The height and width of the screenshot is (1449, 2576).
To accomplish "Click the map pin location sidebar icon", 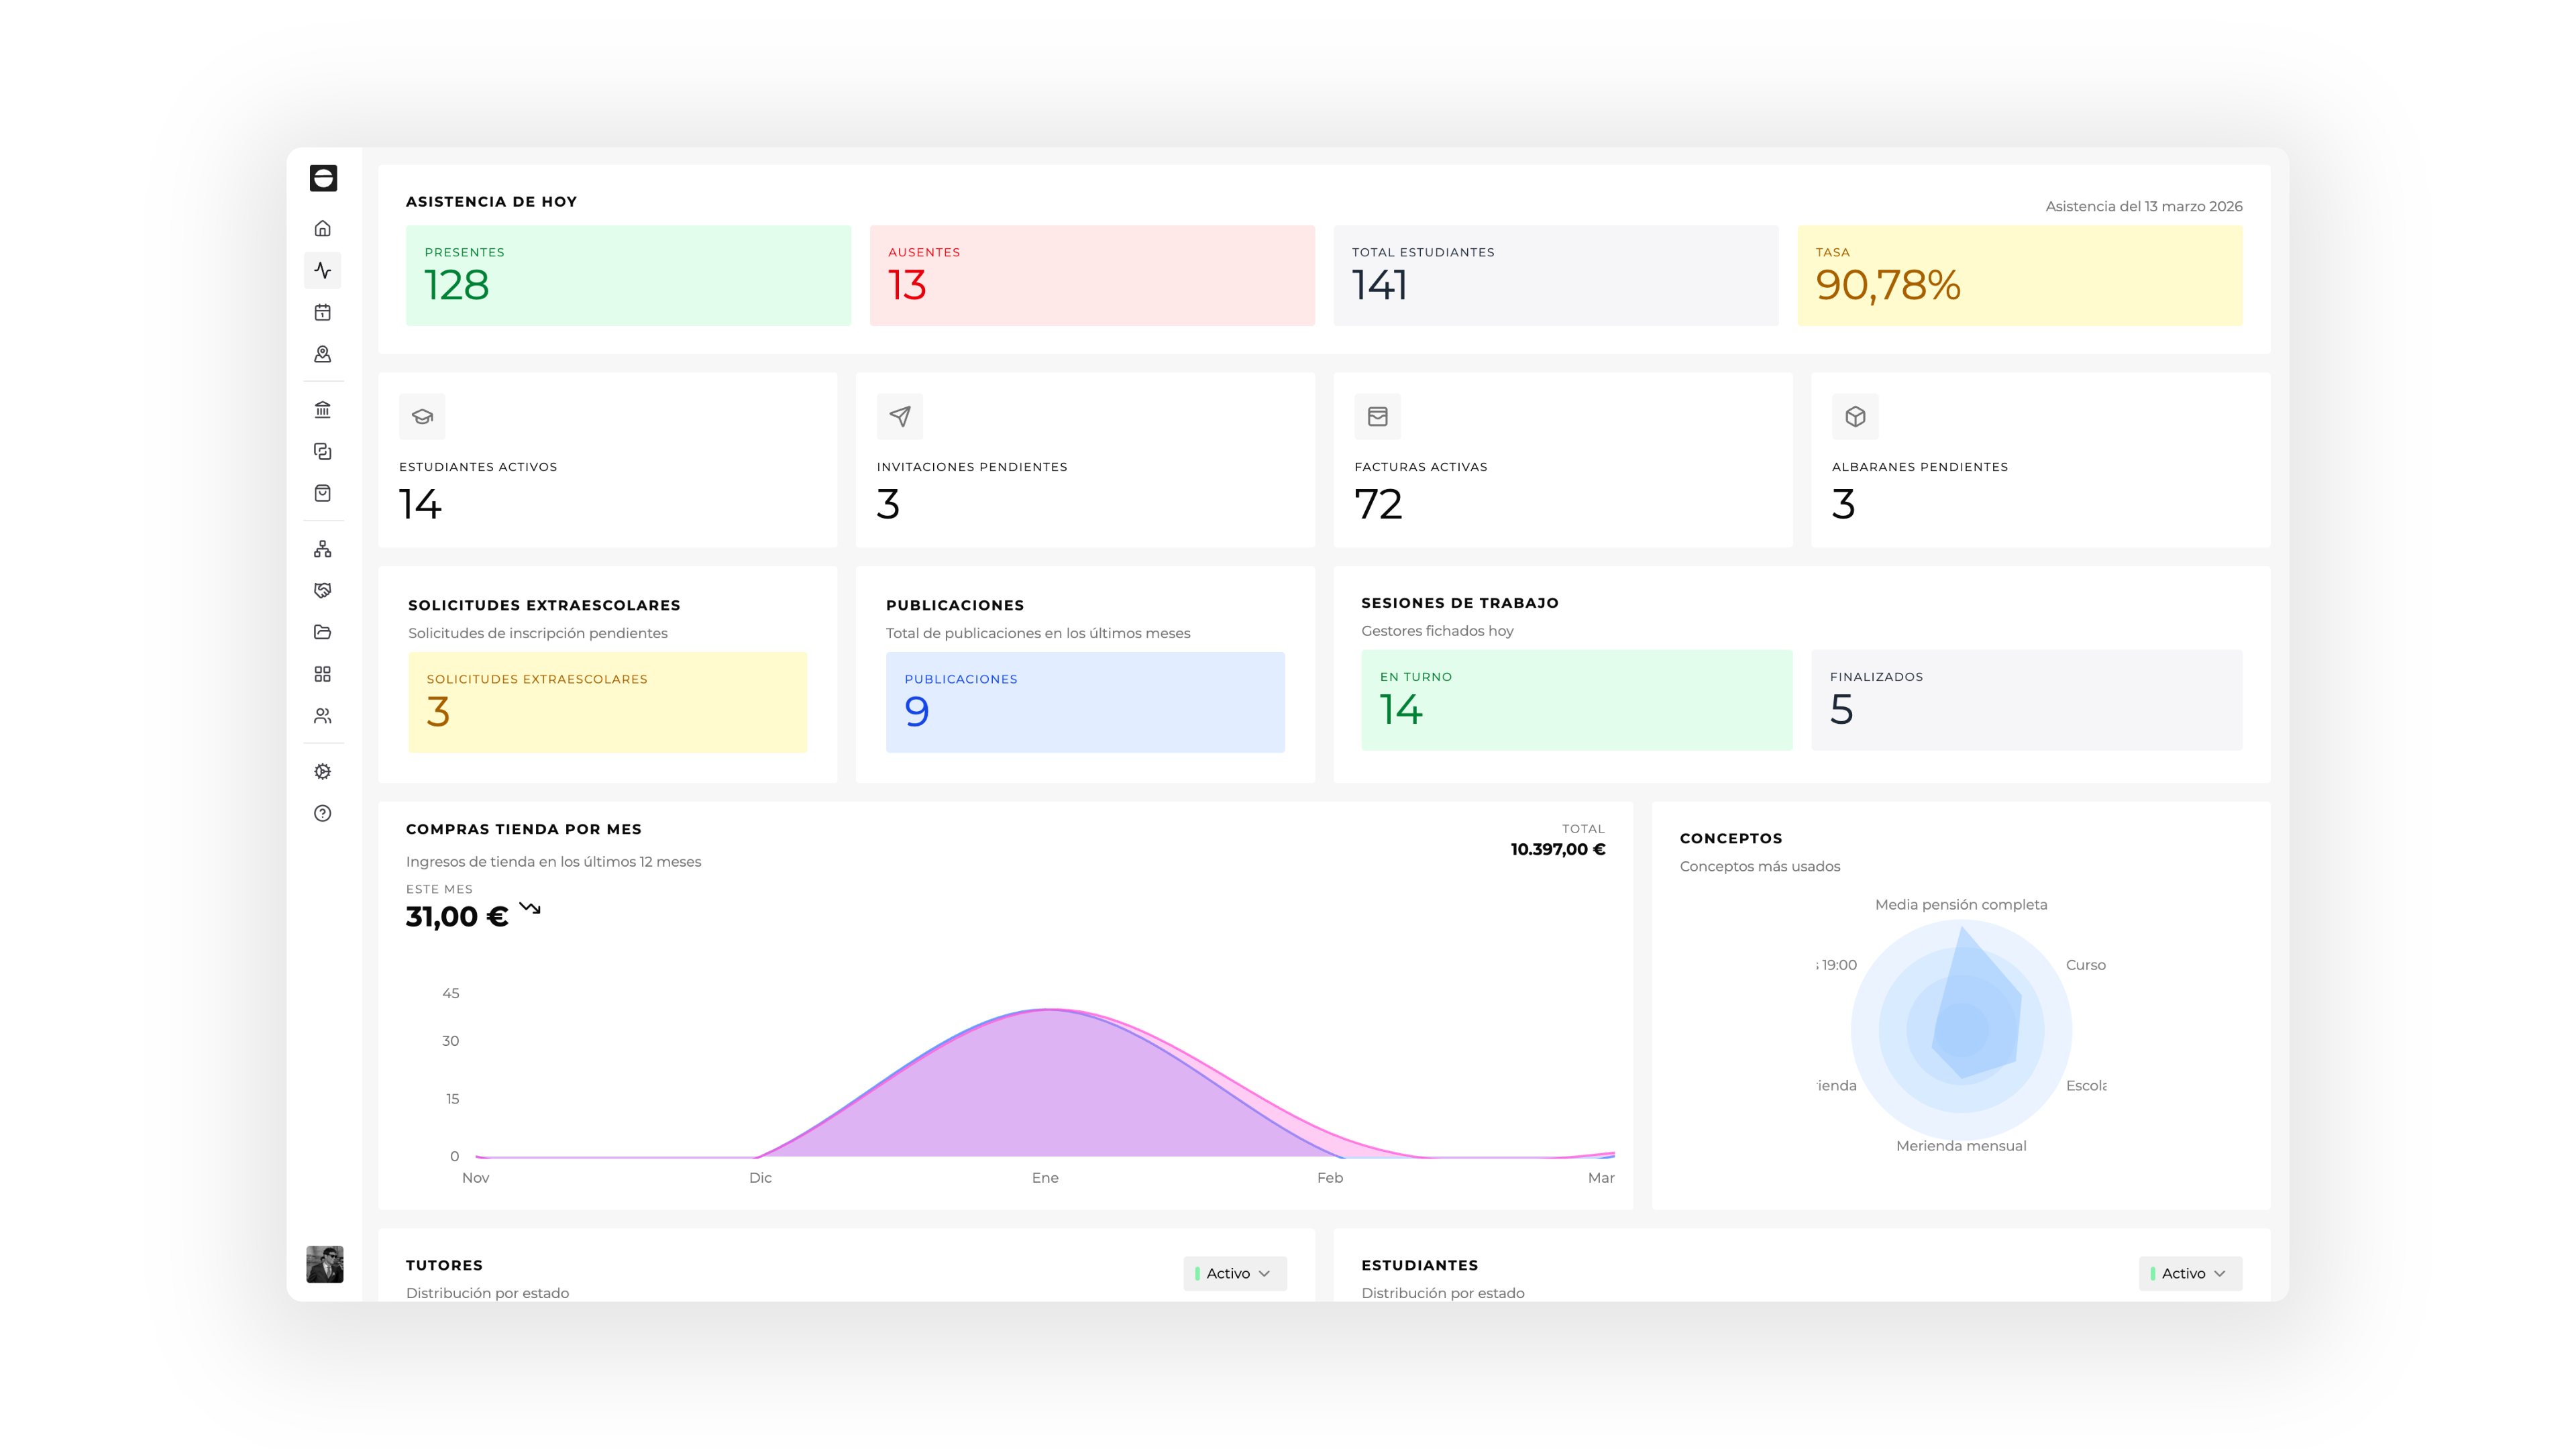I will (322, 354).
